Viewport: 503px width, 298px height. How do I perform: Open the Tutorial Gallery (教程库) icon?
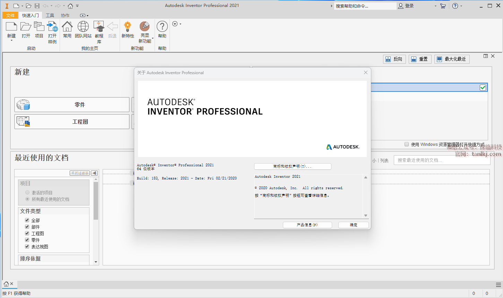pyautogui.click(x=99, y=27)
